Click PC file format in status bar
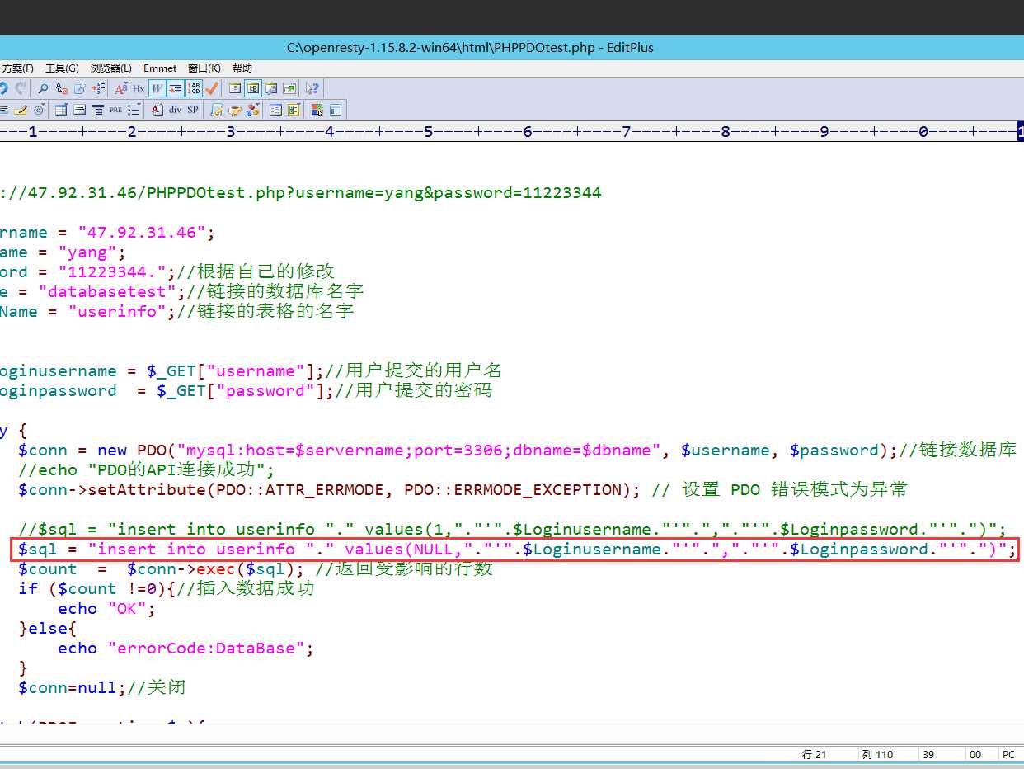Screen dimensions: 1024x769 click(x=1008, y=754)
